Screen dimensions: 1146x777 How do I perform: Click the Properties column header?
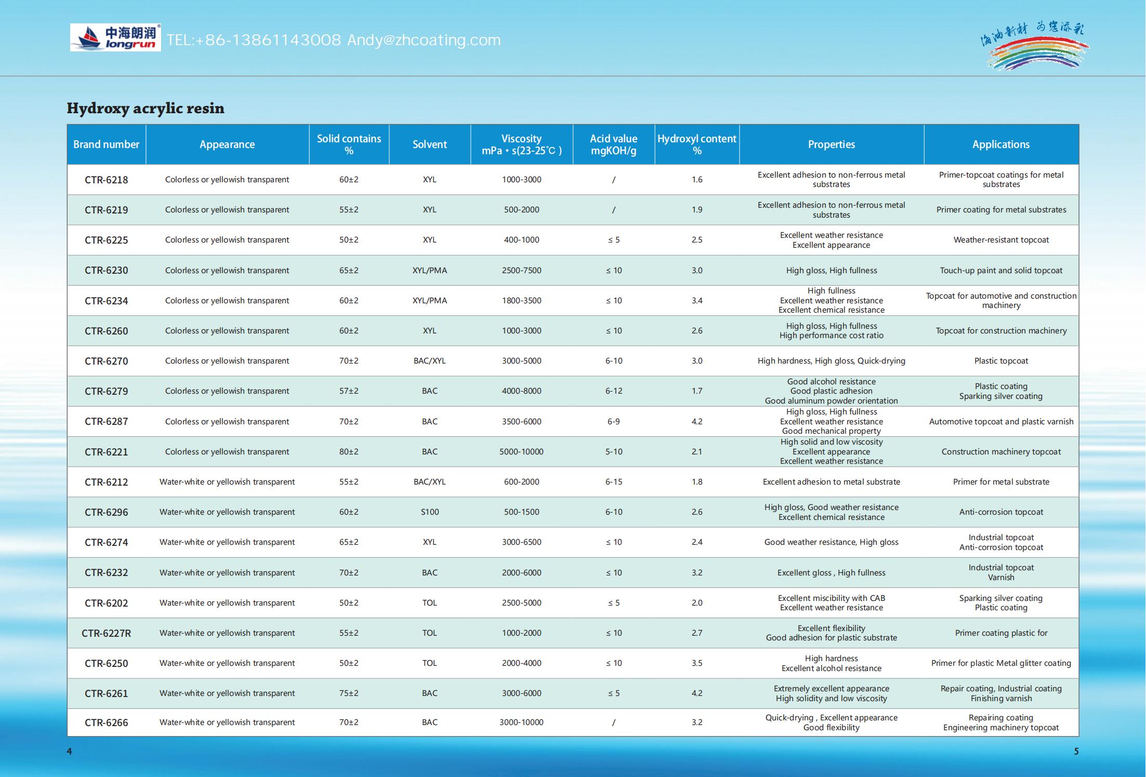[831, 144]
